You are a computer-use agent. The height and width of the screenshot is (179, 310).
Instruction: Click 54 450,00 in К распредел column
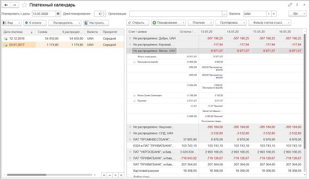(77, 39)
